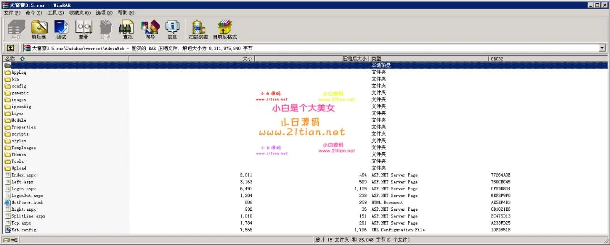Click the Test archive toolbar icon
Image resolution: width=610 pixels, height=245 pixels.
coord(61,29)
